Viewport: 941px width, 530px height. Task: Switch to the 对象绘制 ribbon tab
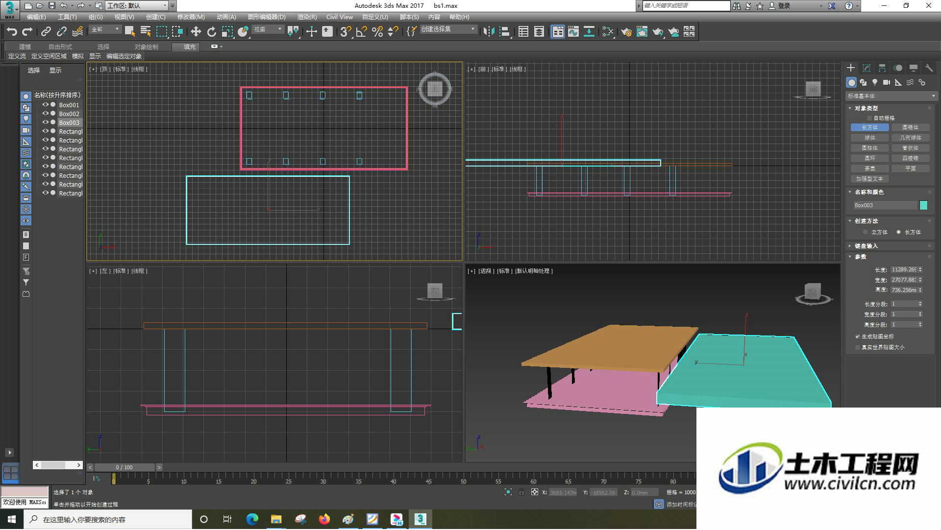(x=146, y=47)
